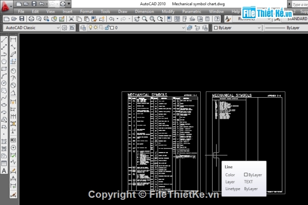Select the Pan Realtime tool
This screenshot has width=308, height=205.
[x=137, y=19]
